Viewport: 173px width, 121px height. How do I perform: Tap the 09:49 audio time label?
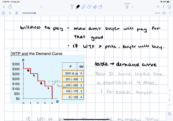click(157, 13)
